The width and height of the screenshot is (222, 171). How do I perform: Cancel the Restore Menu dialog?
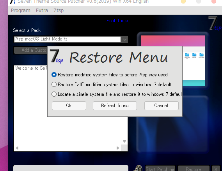pos(161,106)
